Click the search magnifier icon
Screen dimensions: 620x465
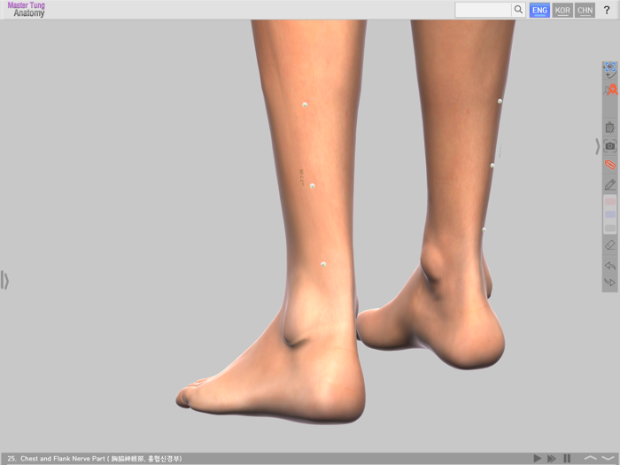pos(518,10)
